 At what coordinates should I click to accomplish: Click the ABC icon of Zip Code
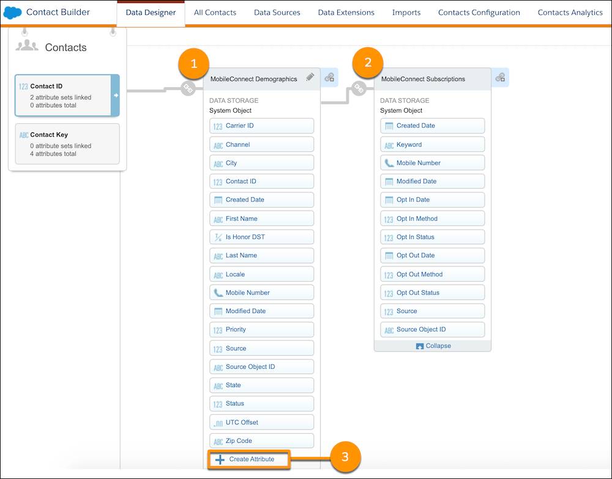coord(218,442)
